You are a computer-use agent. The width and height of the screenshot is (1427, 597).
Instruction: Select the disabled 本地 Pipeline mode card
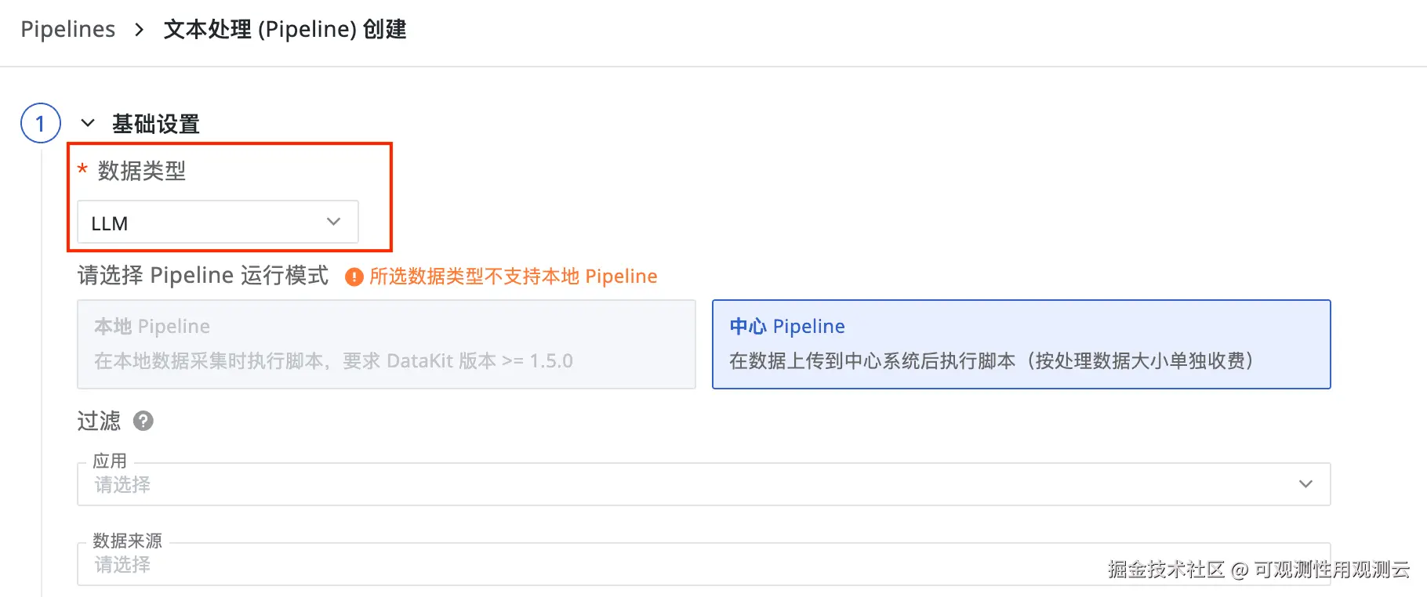(386, 344)
